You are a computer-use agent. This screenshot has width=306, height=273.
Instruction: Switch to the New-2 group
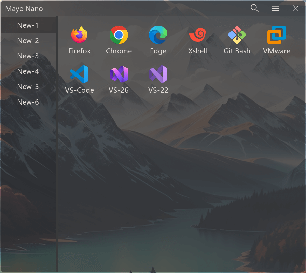tap(28, 41)
